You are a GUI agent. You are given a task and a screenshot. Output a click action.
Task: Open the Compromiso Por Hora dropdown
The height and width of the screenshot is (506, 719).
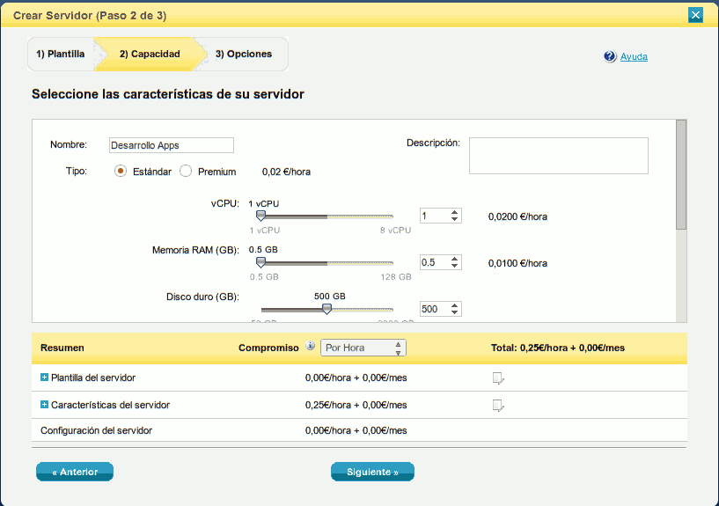363,348
